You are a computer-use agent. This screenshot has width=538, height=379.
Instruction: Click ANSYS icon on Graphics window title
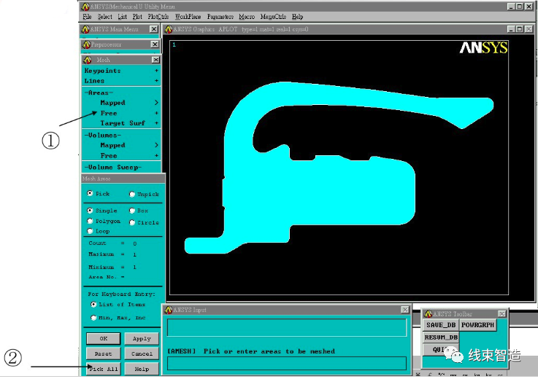[x=169, y=29]
